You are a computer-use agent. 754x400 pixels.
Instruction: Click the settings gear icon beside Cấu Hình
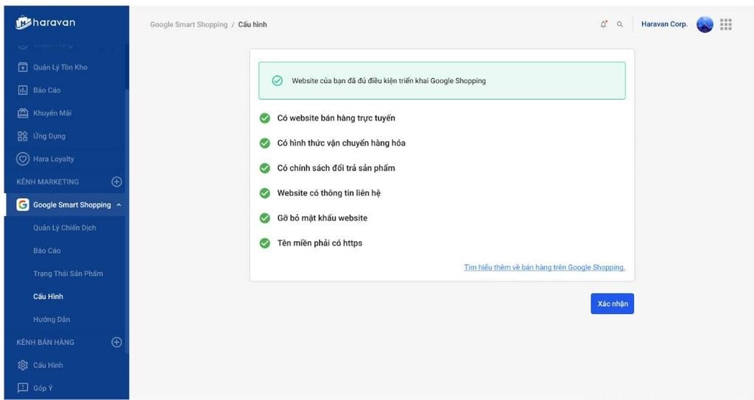pyautogui.click(x=23, y=365)
